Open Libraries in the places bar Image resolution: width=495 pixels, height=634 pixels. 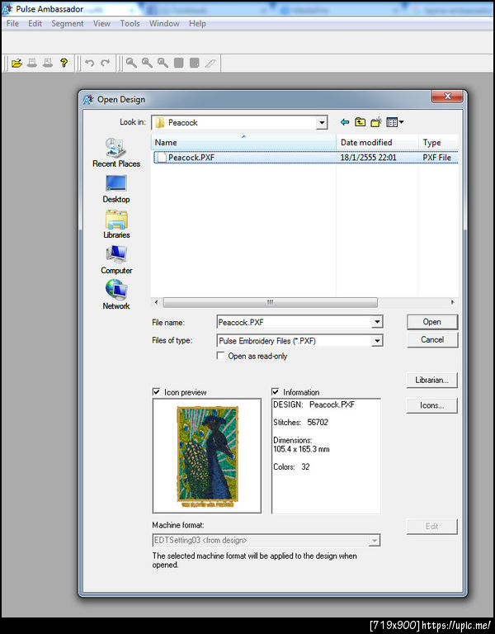tap(116, 224)
